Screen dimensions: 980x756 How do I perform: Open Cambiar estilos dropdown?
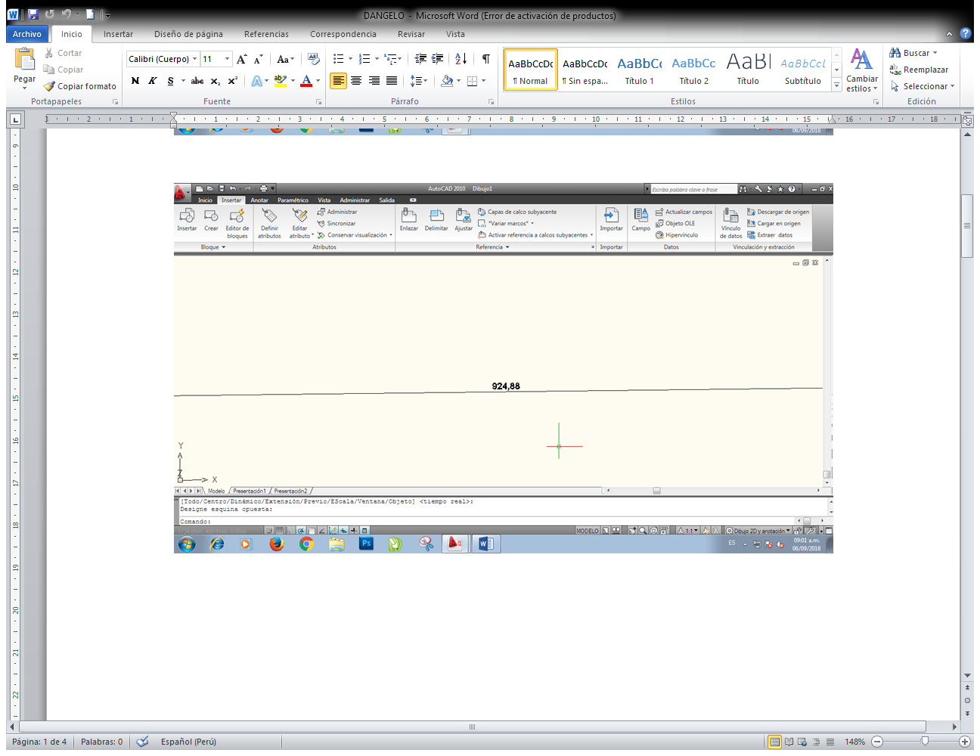pos(861,70)
